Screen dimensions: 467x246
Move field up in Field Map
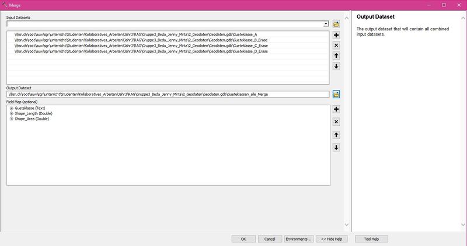pos(336,134)
